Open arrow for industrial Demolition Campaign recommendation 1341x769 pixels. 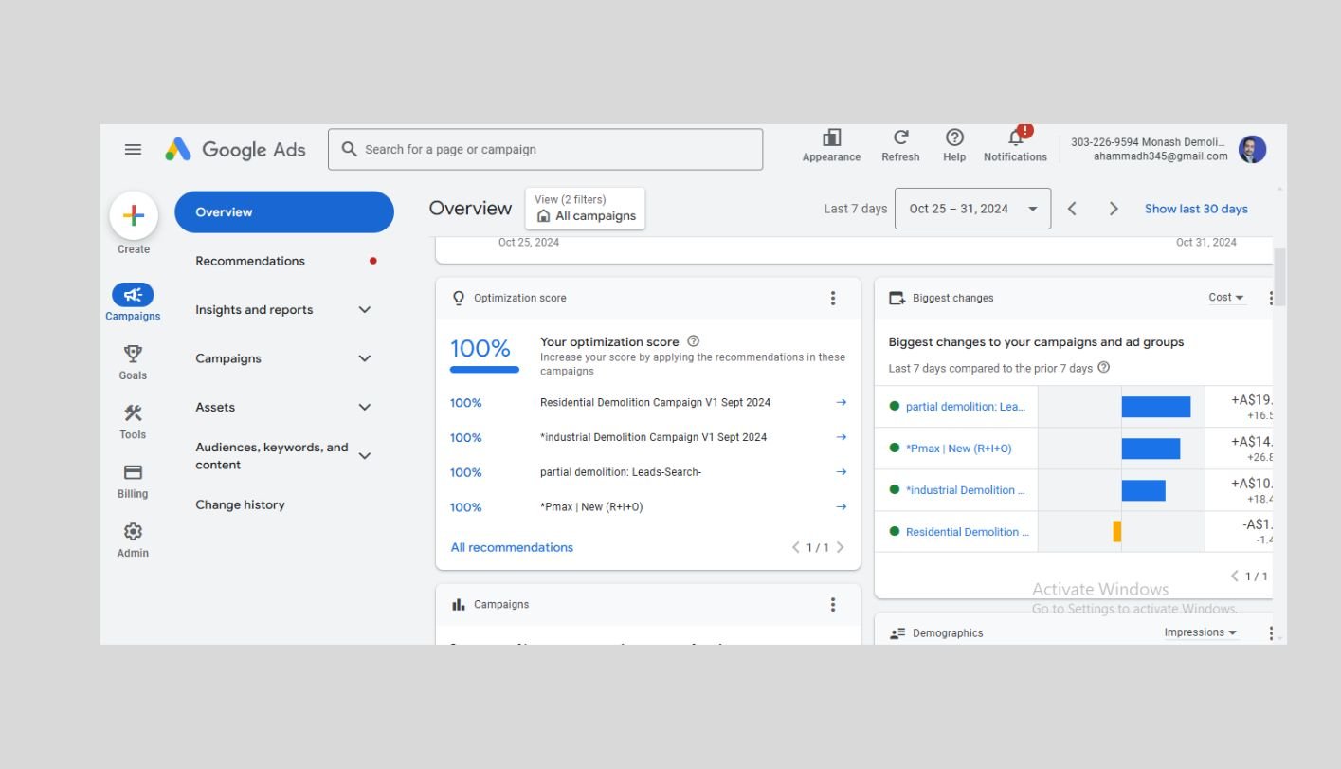click(841, 437)
